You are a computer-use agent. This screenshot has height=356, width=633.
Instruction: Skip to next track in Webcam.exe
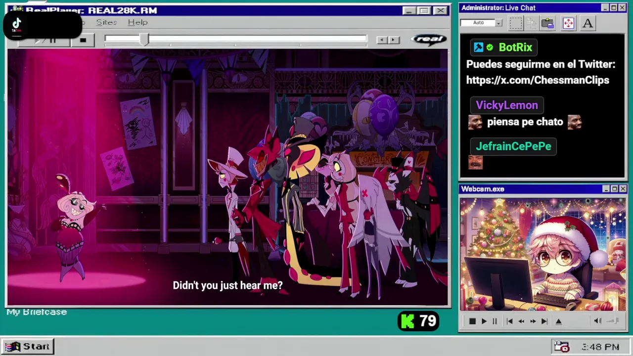pos(544,321)
